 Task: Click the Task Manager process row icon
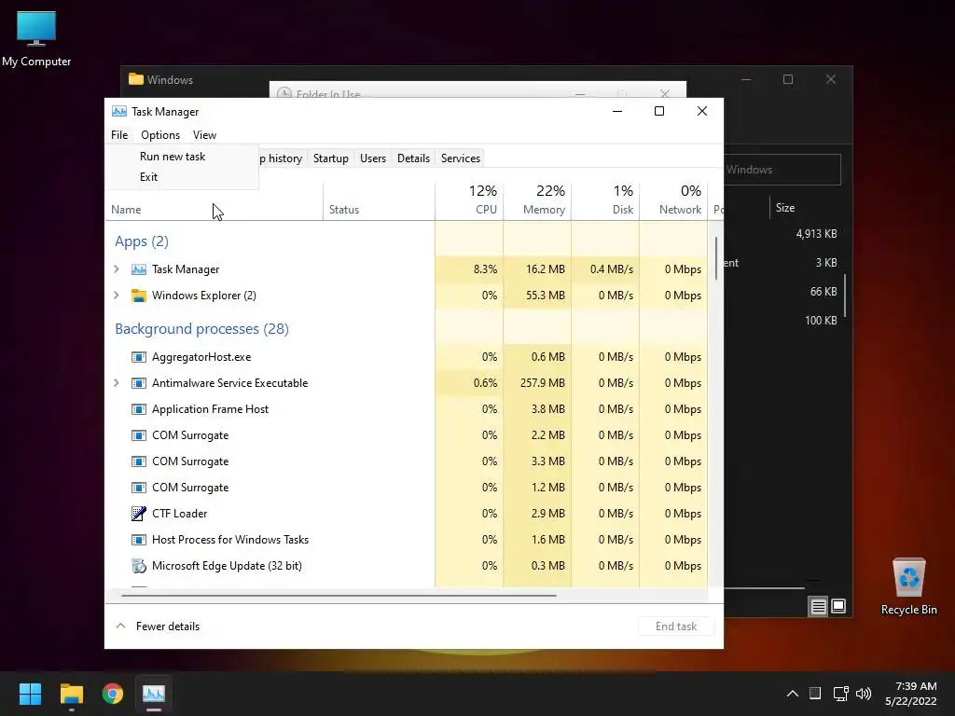tap(139, 269)
